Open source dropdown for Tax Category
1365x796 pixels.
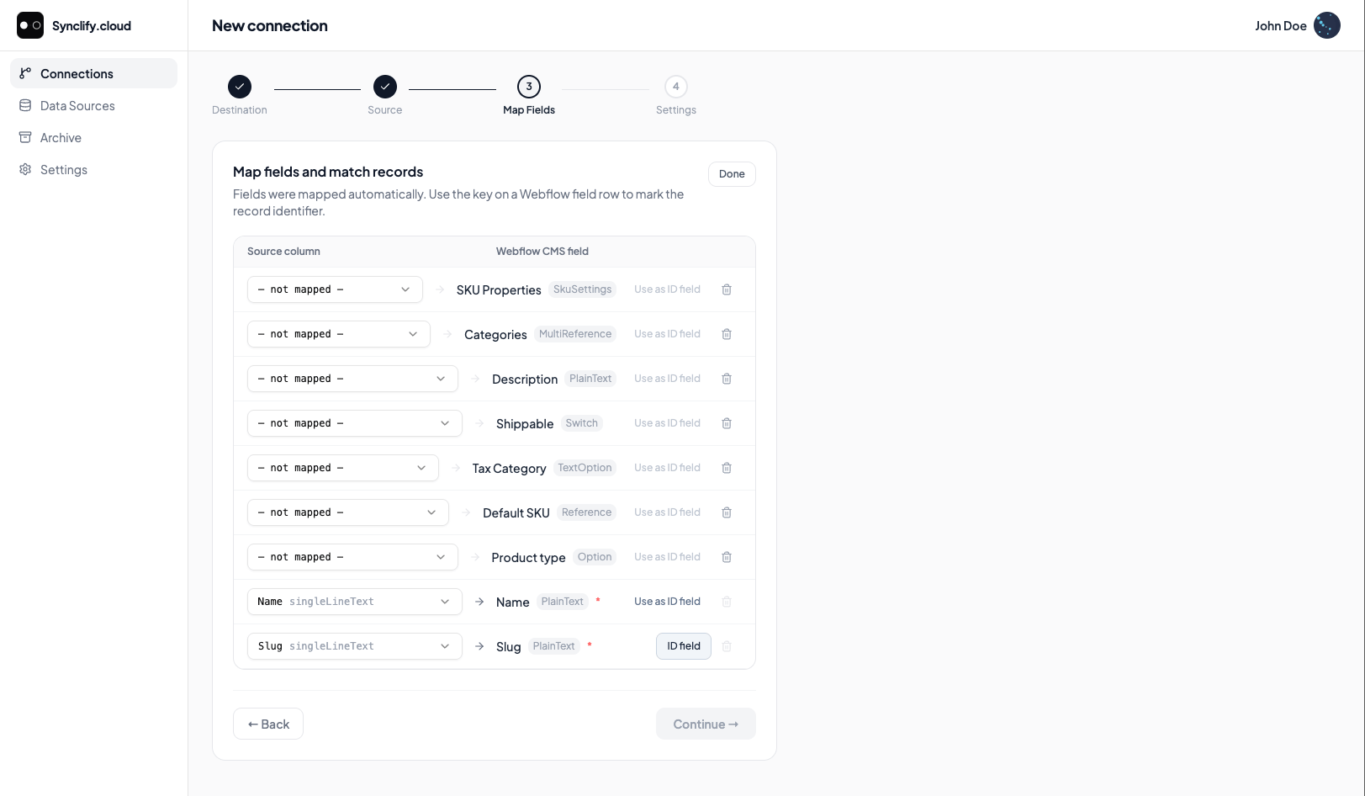(343, 468)
